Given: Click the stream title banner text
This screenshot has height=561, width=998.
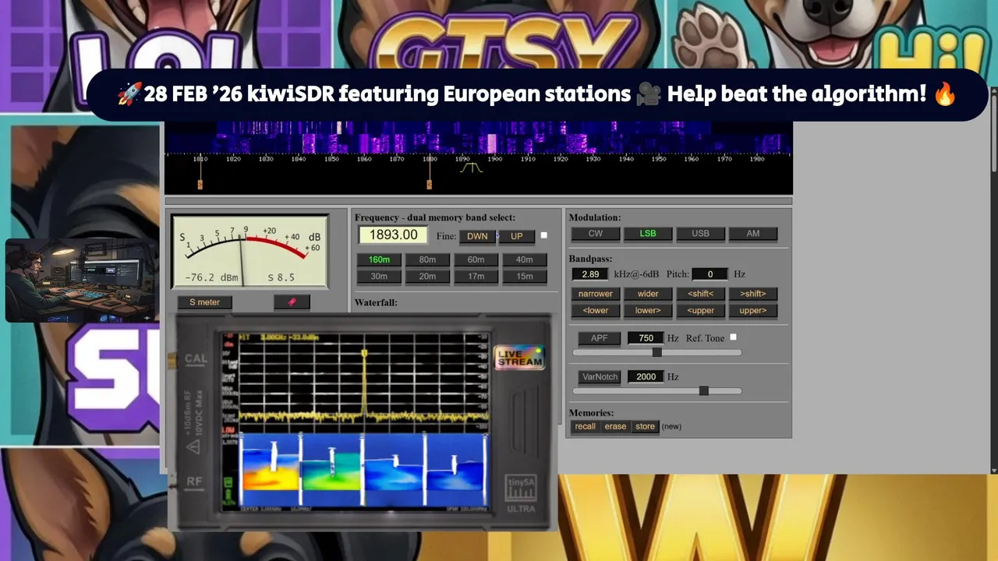Looking at the screenshot, I should click(536, 95).
